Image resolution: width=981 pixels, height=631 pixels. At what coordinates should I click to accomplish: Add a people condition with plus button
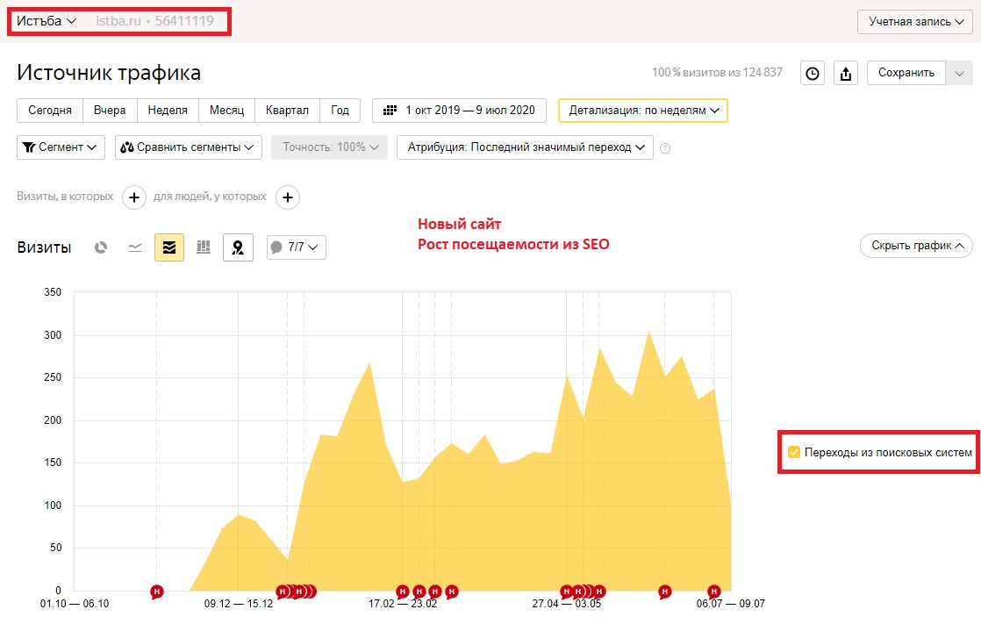tap(287, 197)
